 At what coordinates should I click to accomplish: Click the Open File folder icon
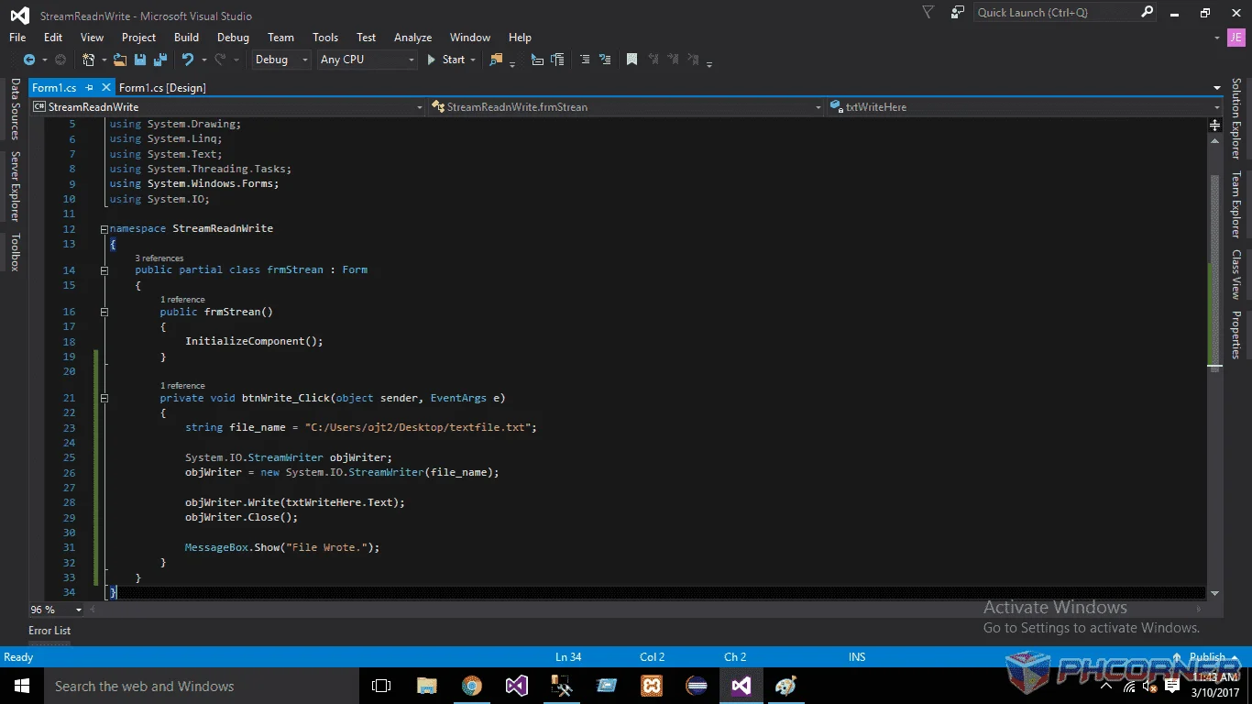(120, 60)
